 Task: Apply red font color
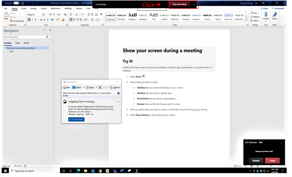(x=63, y=20)
